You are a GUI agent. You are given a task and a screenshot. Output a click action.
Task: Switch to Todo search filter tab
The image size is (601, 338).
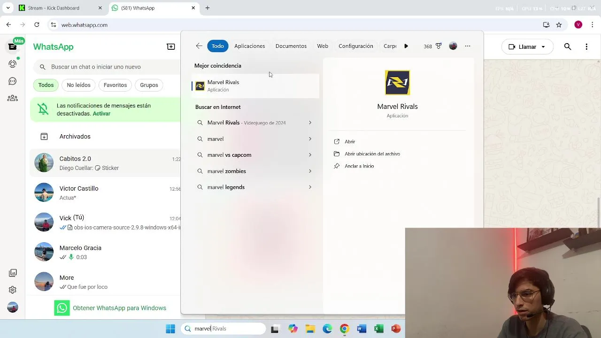(x=217, y=46)
